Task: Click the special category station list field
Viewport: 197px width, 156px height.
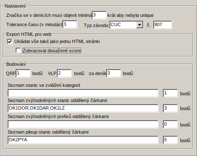Action: tap(83, 93)
